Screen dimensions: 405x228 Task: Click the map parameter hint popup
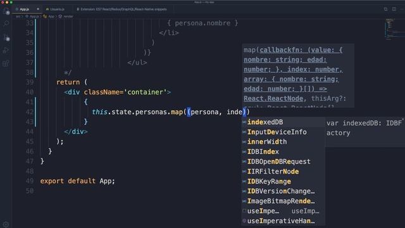pos(298,75)
